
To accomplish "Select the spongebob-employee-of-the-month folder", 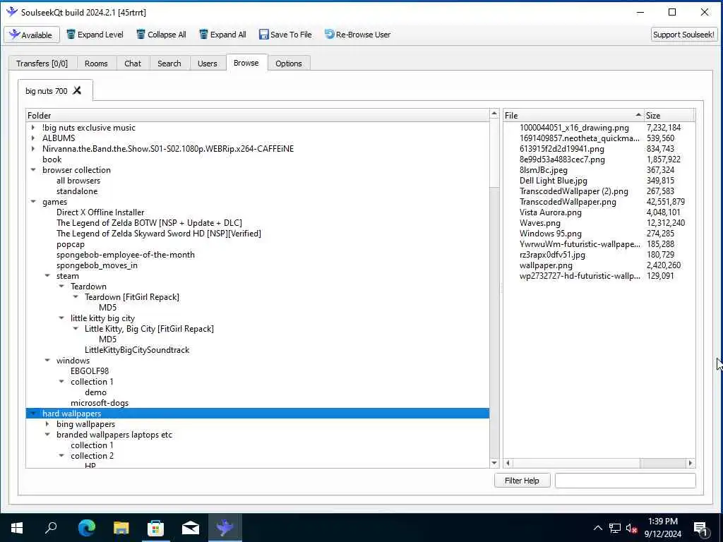I will (x=126, y=255).
